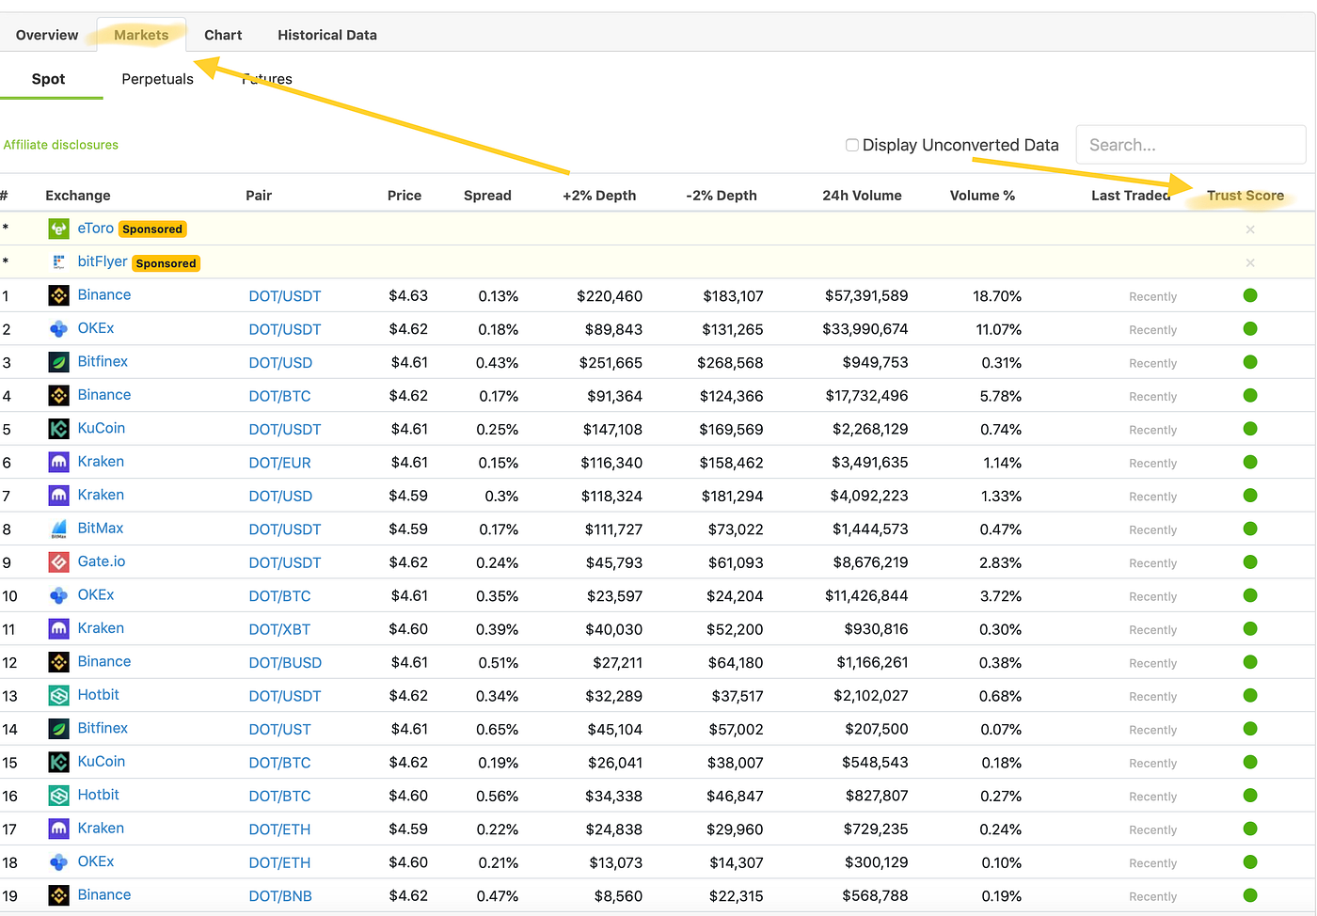This screenshot has height=916, width=1317.
Task: Click the eToro exchange logo icon
Action: tap(58, 229)
